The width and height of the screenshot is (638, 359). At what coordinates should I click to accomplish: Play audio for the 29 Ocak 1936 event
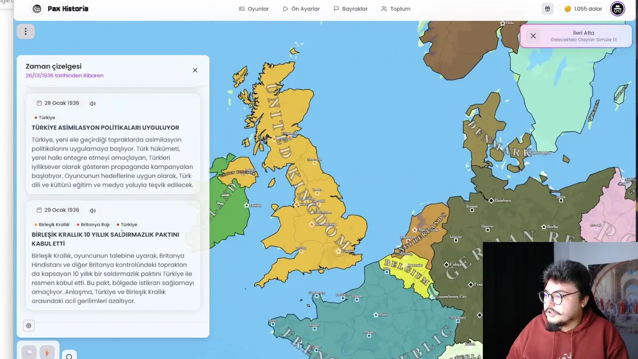coord(93,210)
